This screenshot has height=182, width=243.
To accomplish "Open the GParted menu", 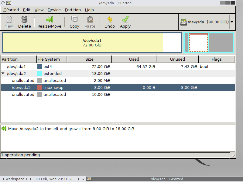I will (x=11, y=10).
